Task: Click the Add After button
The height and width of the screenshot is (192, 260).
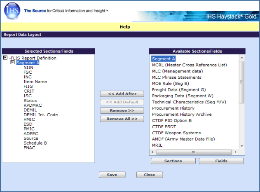Action: point(122,94)
